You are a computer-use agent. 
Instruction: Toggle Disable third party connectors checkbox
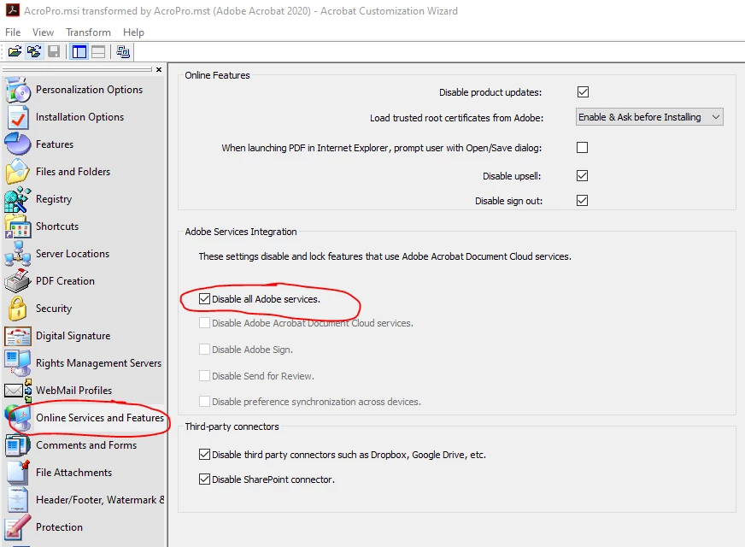pos(204,455)
